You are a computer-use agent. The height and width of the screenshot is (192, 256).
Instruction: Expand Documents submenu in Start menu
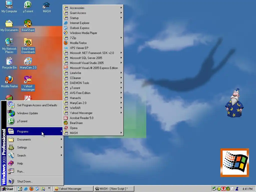tap(34, 139)
